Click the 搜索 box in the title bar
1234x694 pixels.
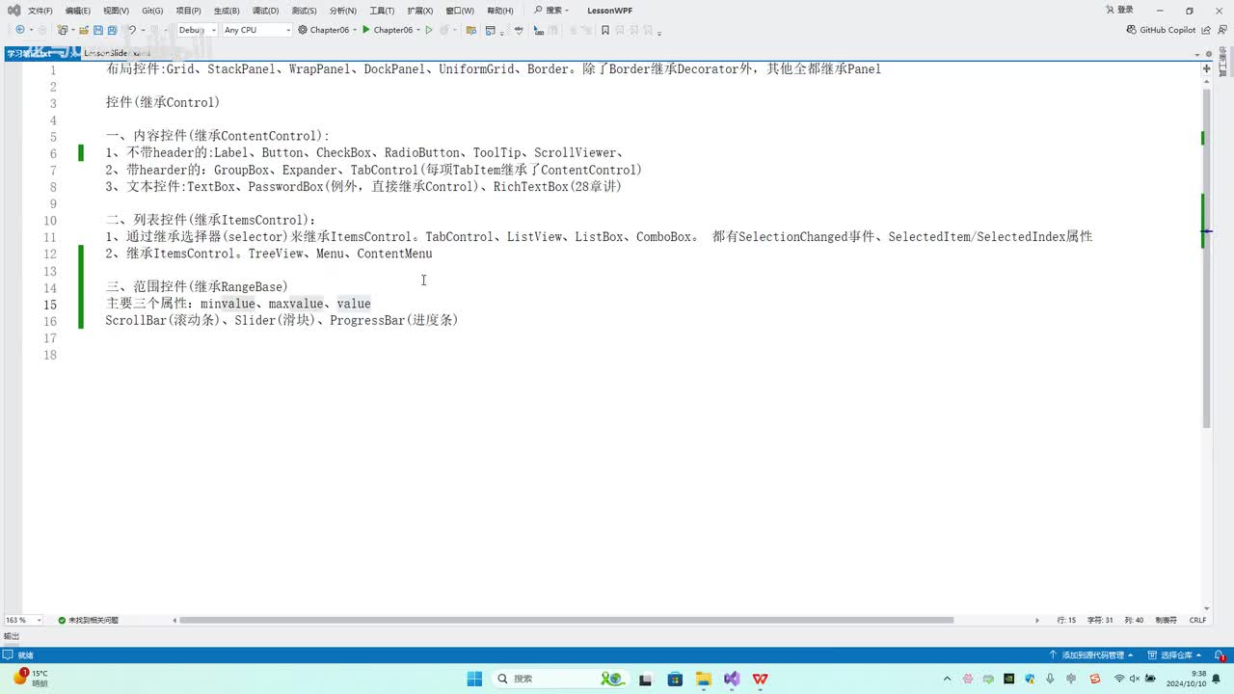[551, 11]
